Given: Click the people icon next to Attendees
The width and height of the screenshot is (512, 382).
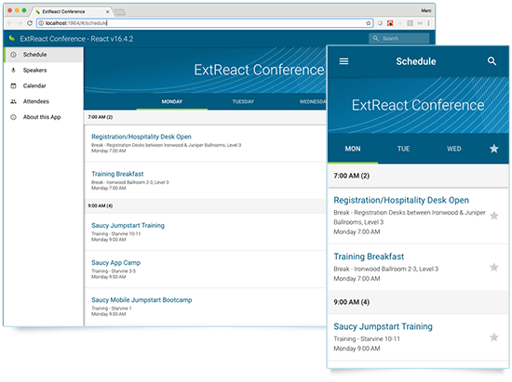Looking at the screenshot, I should [13, 101].
